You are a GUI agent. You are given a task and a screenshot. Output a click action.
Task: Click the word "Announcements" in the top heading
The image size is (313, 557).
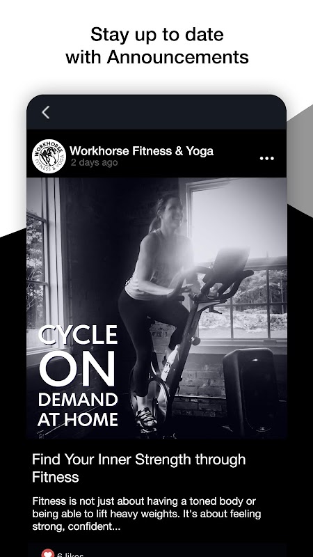tap(177, 57)
